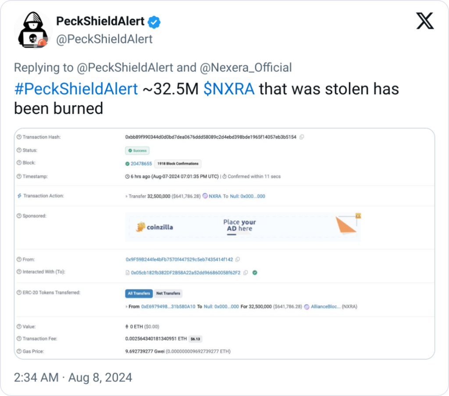
Task: Copy the From address
Action: tap(237, 260)
